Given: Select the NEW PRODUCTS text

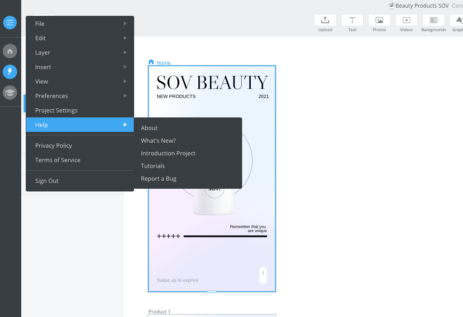Looking at the screenshot, I should coord(176,97).
